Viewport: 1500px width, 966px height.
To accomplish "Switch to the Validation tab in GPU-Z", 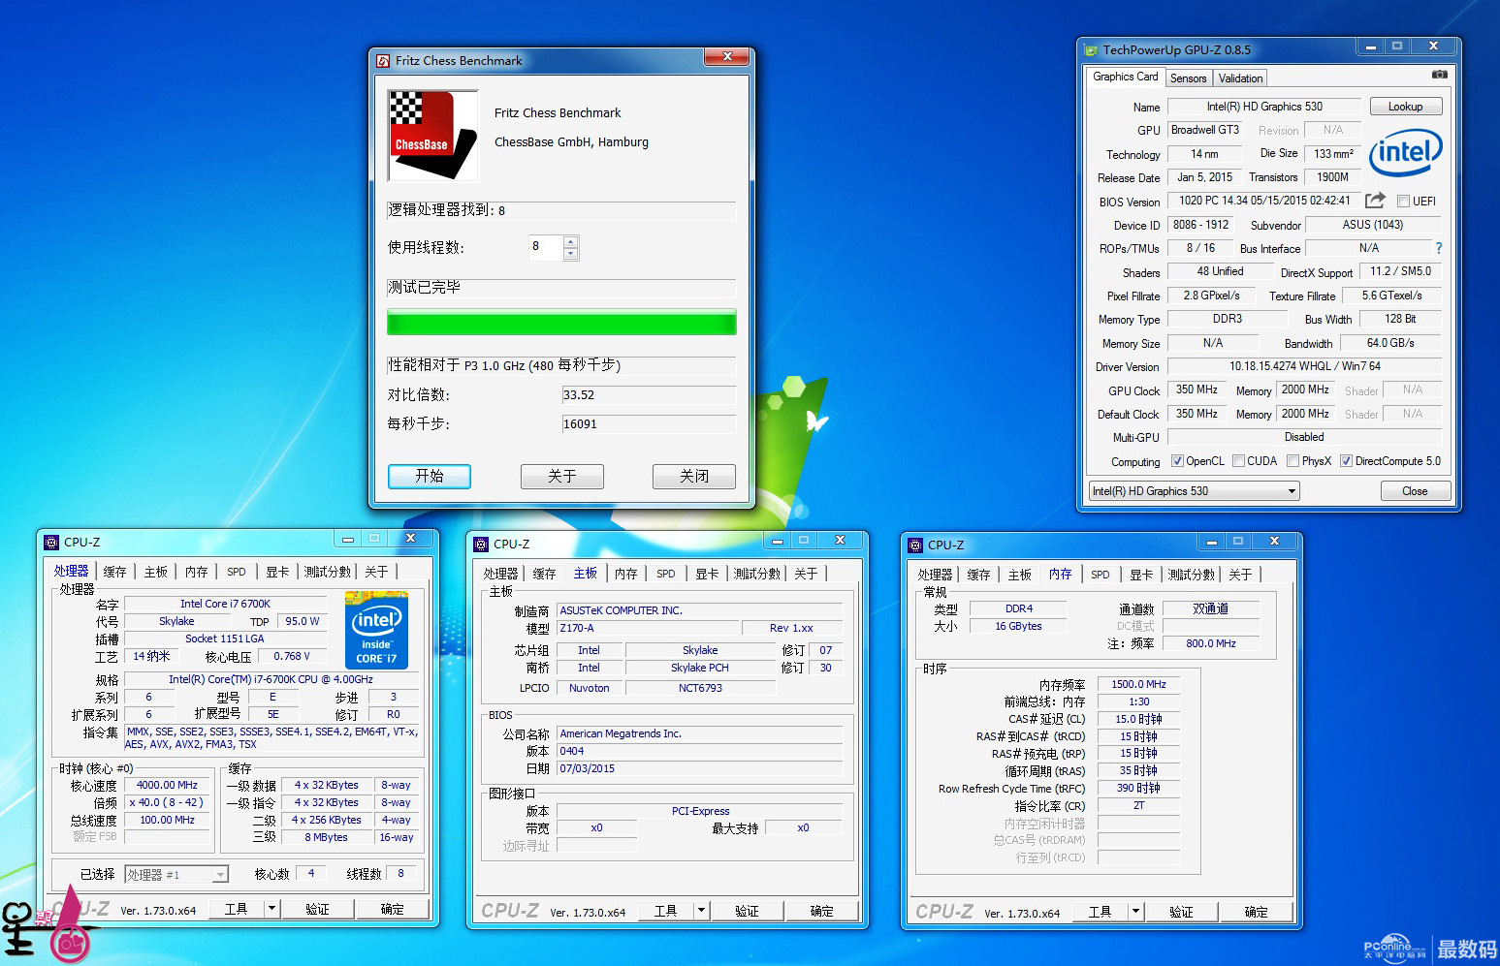I will tap(1240, 78).
